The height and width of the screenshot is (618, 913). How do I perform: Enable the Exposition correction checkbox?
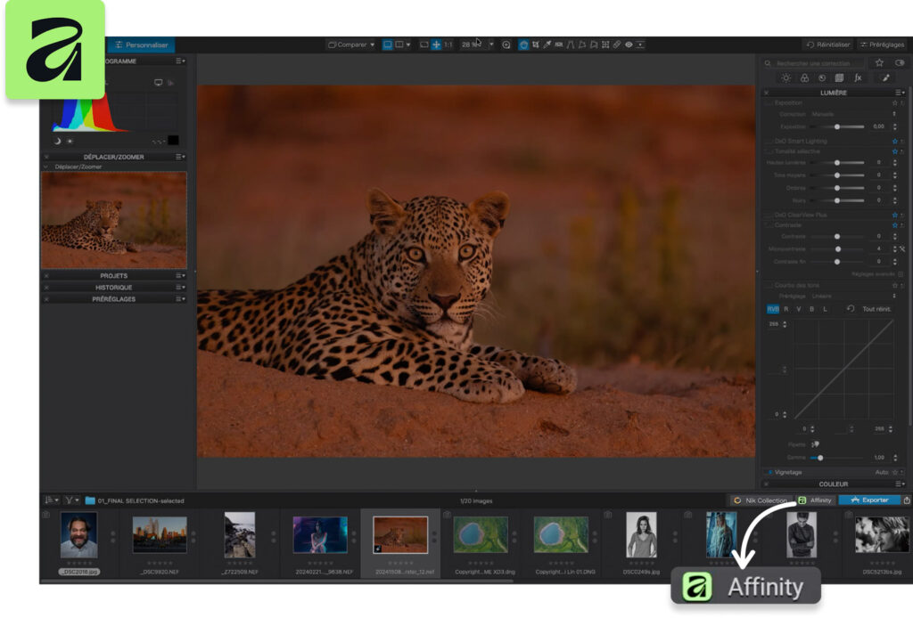click(769, 103)
